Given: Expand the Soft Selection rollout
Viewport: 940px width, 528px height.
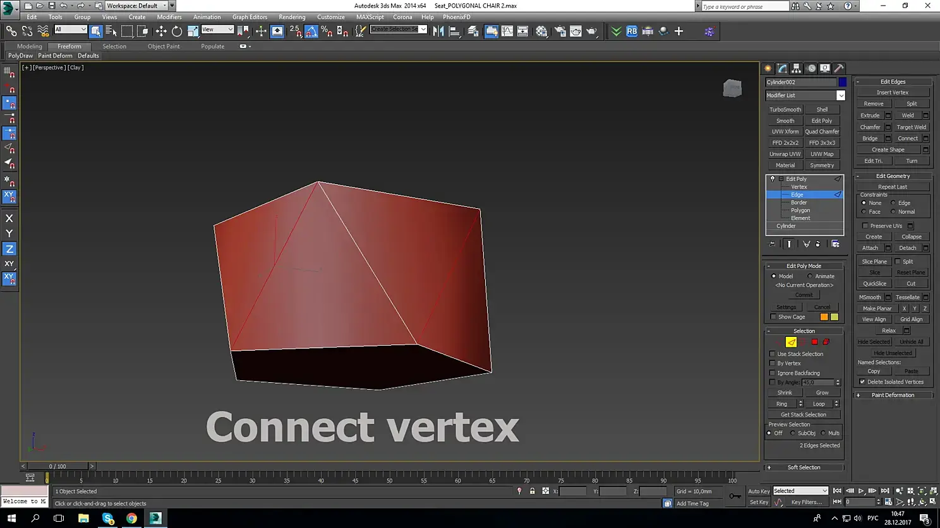Looking at the screenshot, I should pos(804,467).
